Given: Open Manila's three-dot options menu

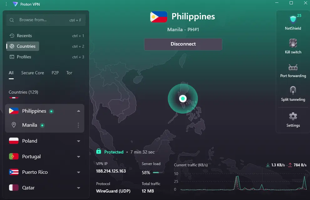Looking at the screenshot, I should [78, 125].
